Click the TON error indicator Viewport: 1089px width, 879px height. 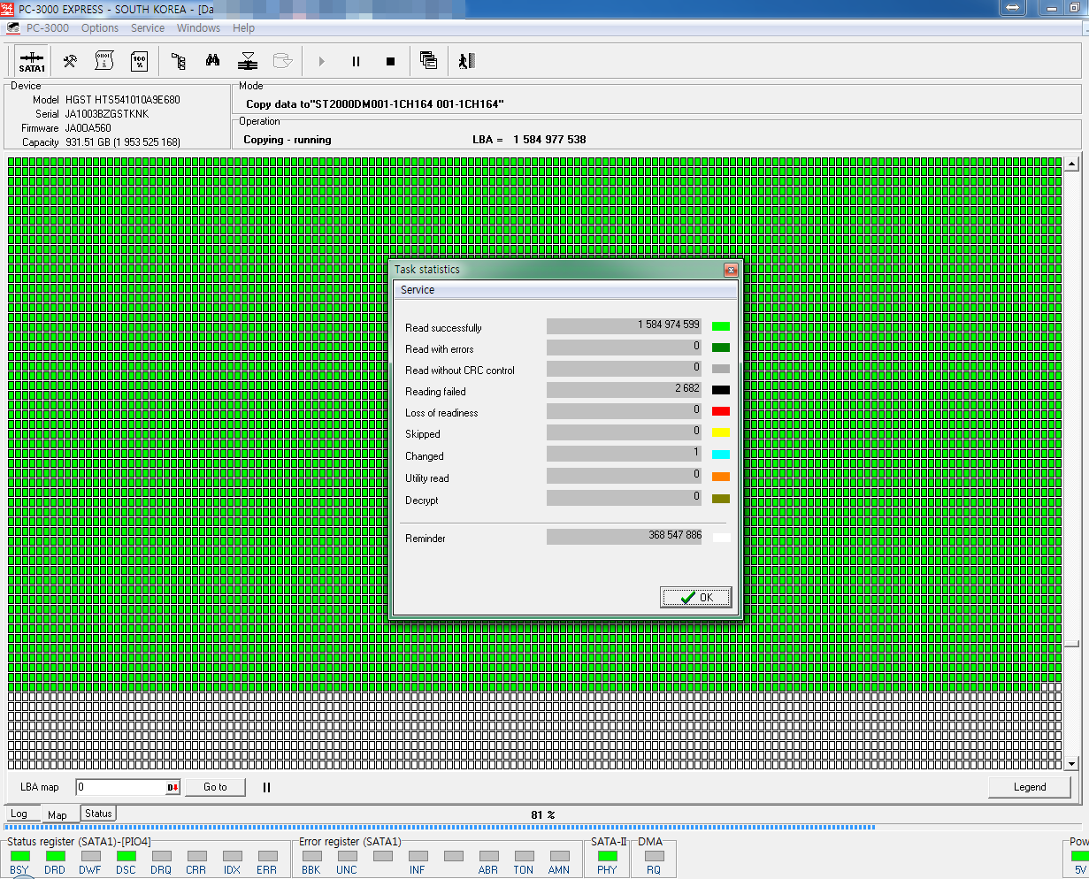pos(524,856)
